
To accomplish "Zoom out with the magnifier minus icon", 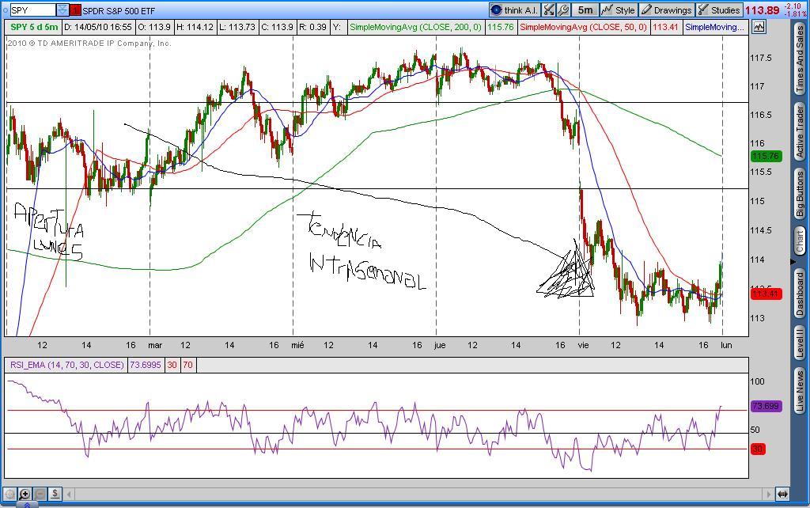I will coord(40,494).
